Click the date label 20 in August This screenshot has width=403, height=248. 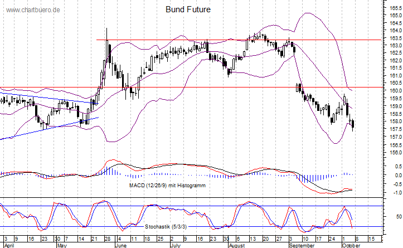266,239
